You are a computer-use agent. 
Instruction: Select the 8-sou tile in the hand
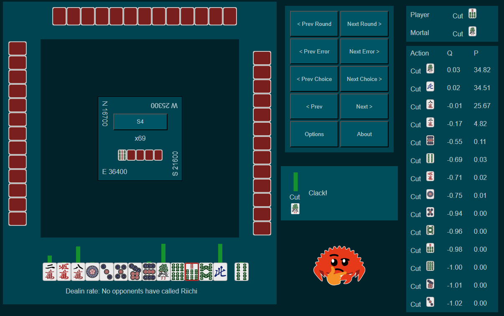tap(206, 272)
